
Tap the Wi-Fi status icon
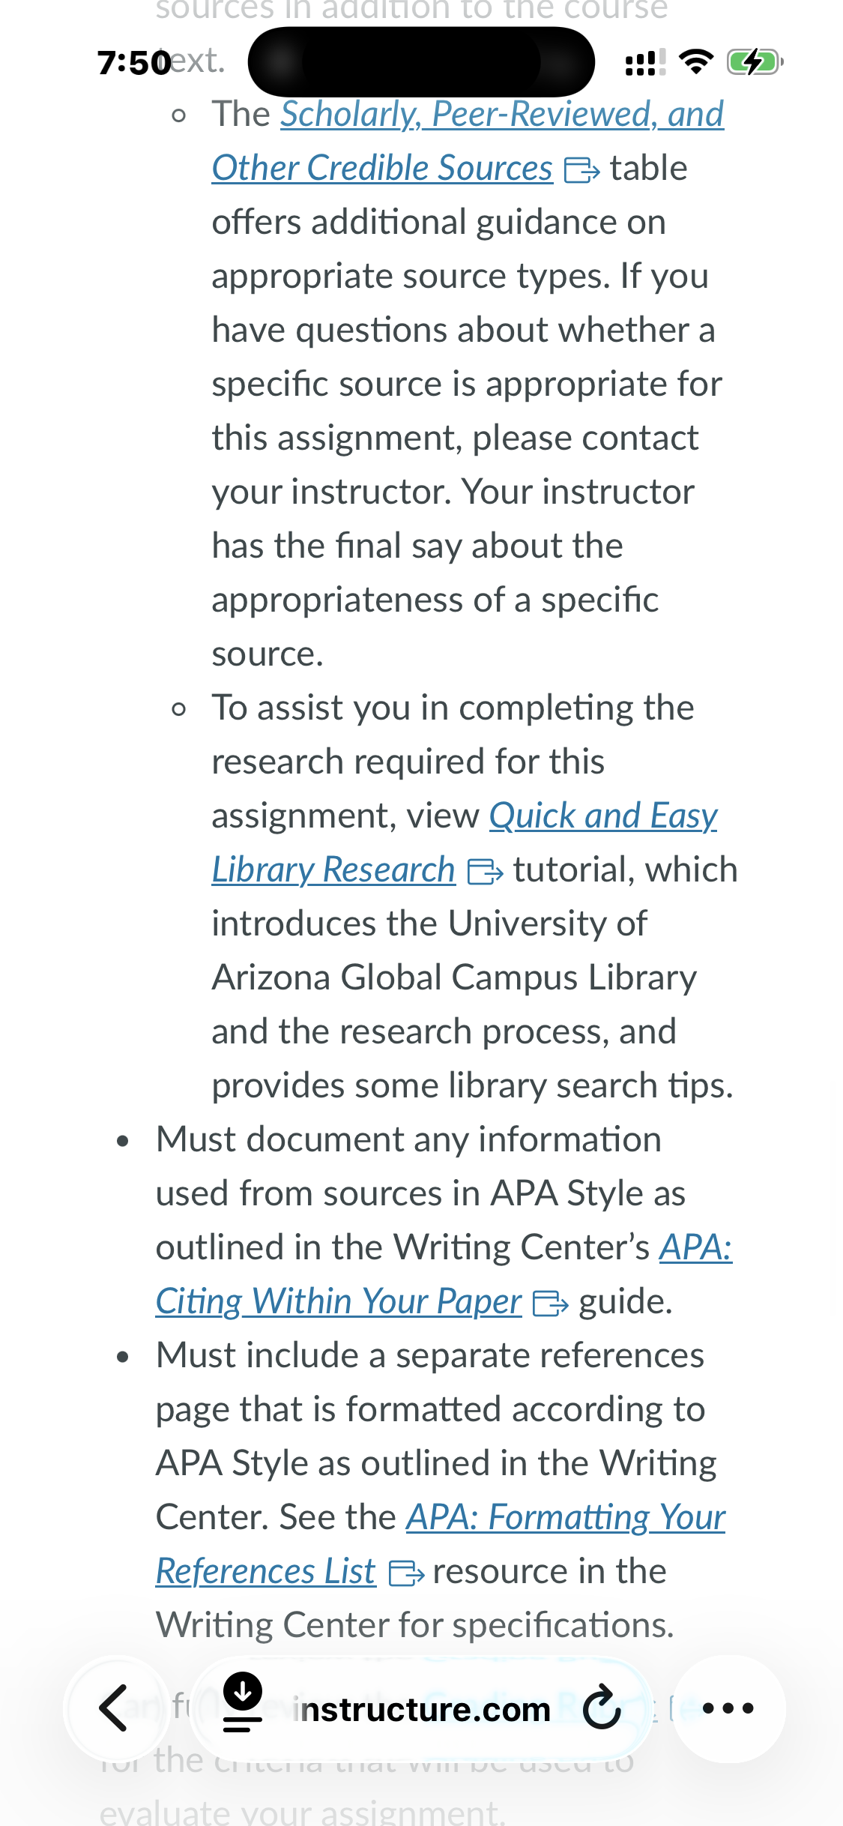[x=696, y=61]
